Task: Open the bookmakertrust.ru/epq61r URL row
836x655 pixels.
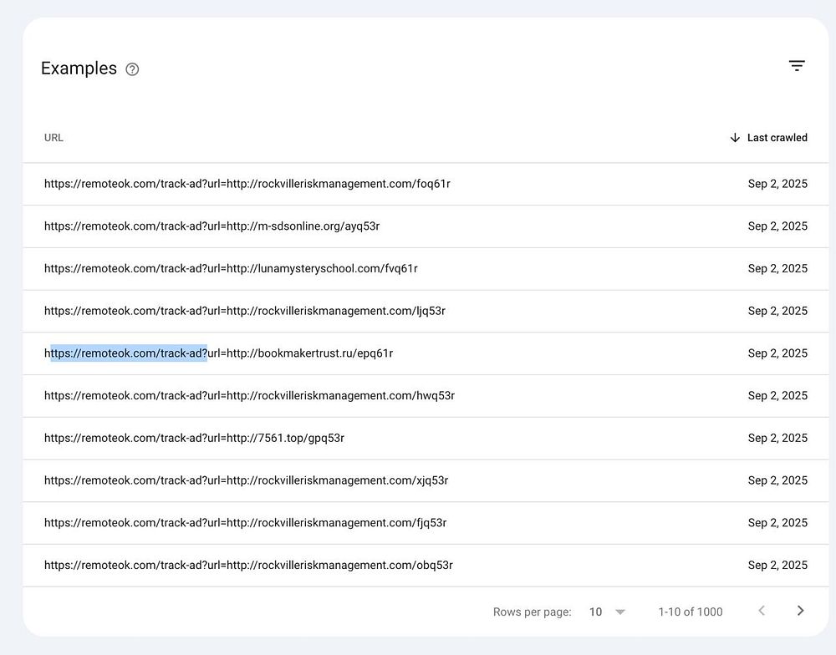Action: click(x=426, y=353)
